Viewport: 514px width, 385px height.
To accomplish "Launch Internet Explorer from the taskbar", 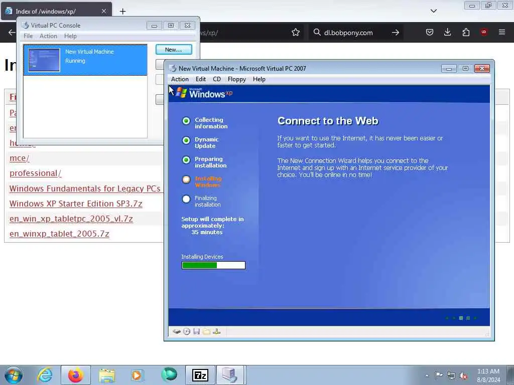I will tap(45, 375).
